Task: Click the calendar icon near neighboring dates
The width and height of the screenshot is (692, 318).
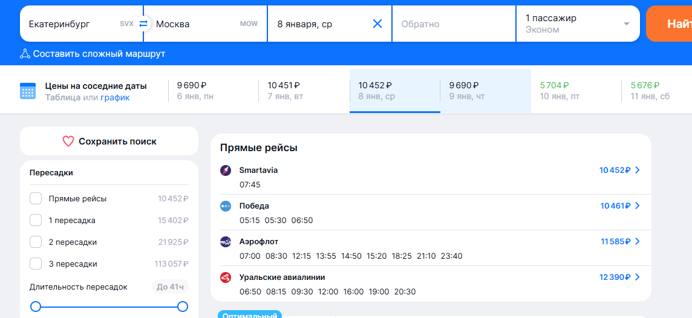Action: pos(28,91)
